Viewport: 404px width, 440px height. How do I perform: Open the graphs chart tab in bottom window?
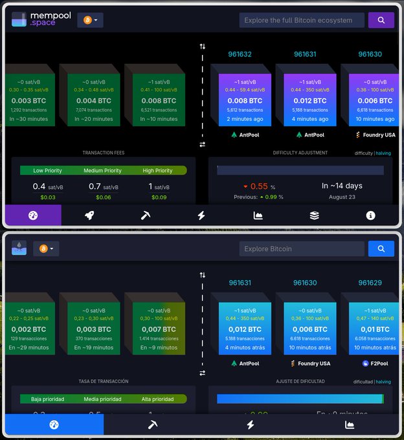tap(349, 424)
